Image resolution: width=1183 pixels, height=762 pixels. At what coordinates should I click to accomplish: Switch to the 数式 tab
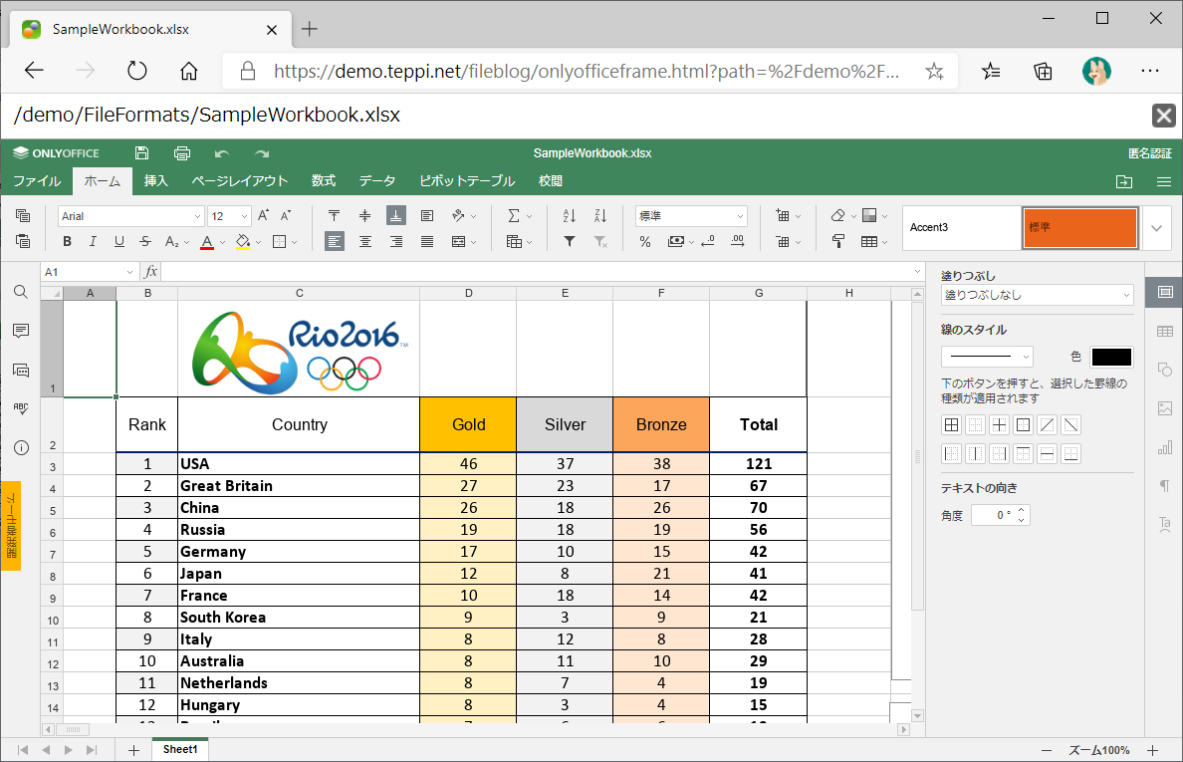pyautogui.click(x=324, y=181)
